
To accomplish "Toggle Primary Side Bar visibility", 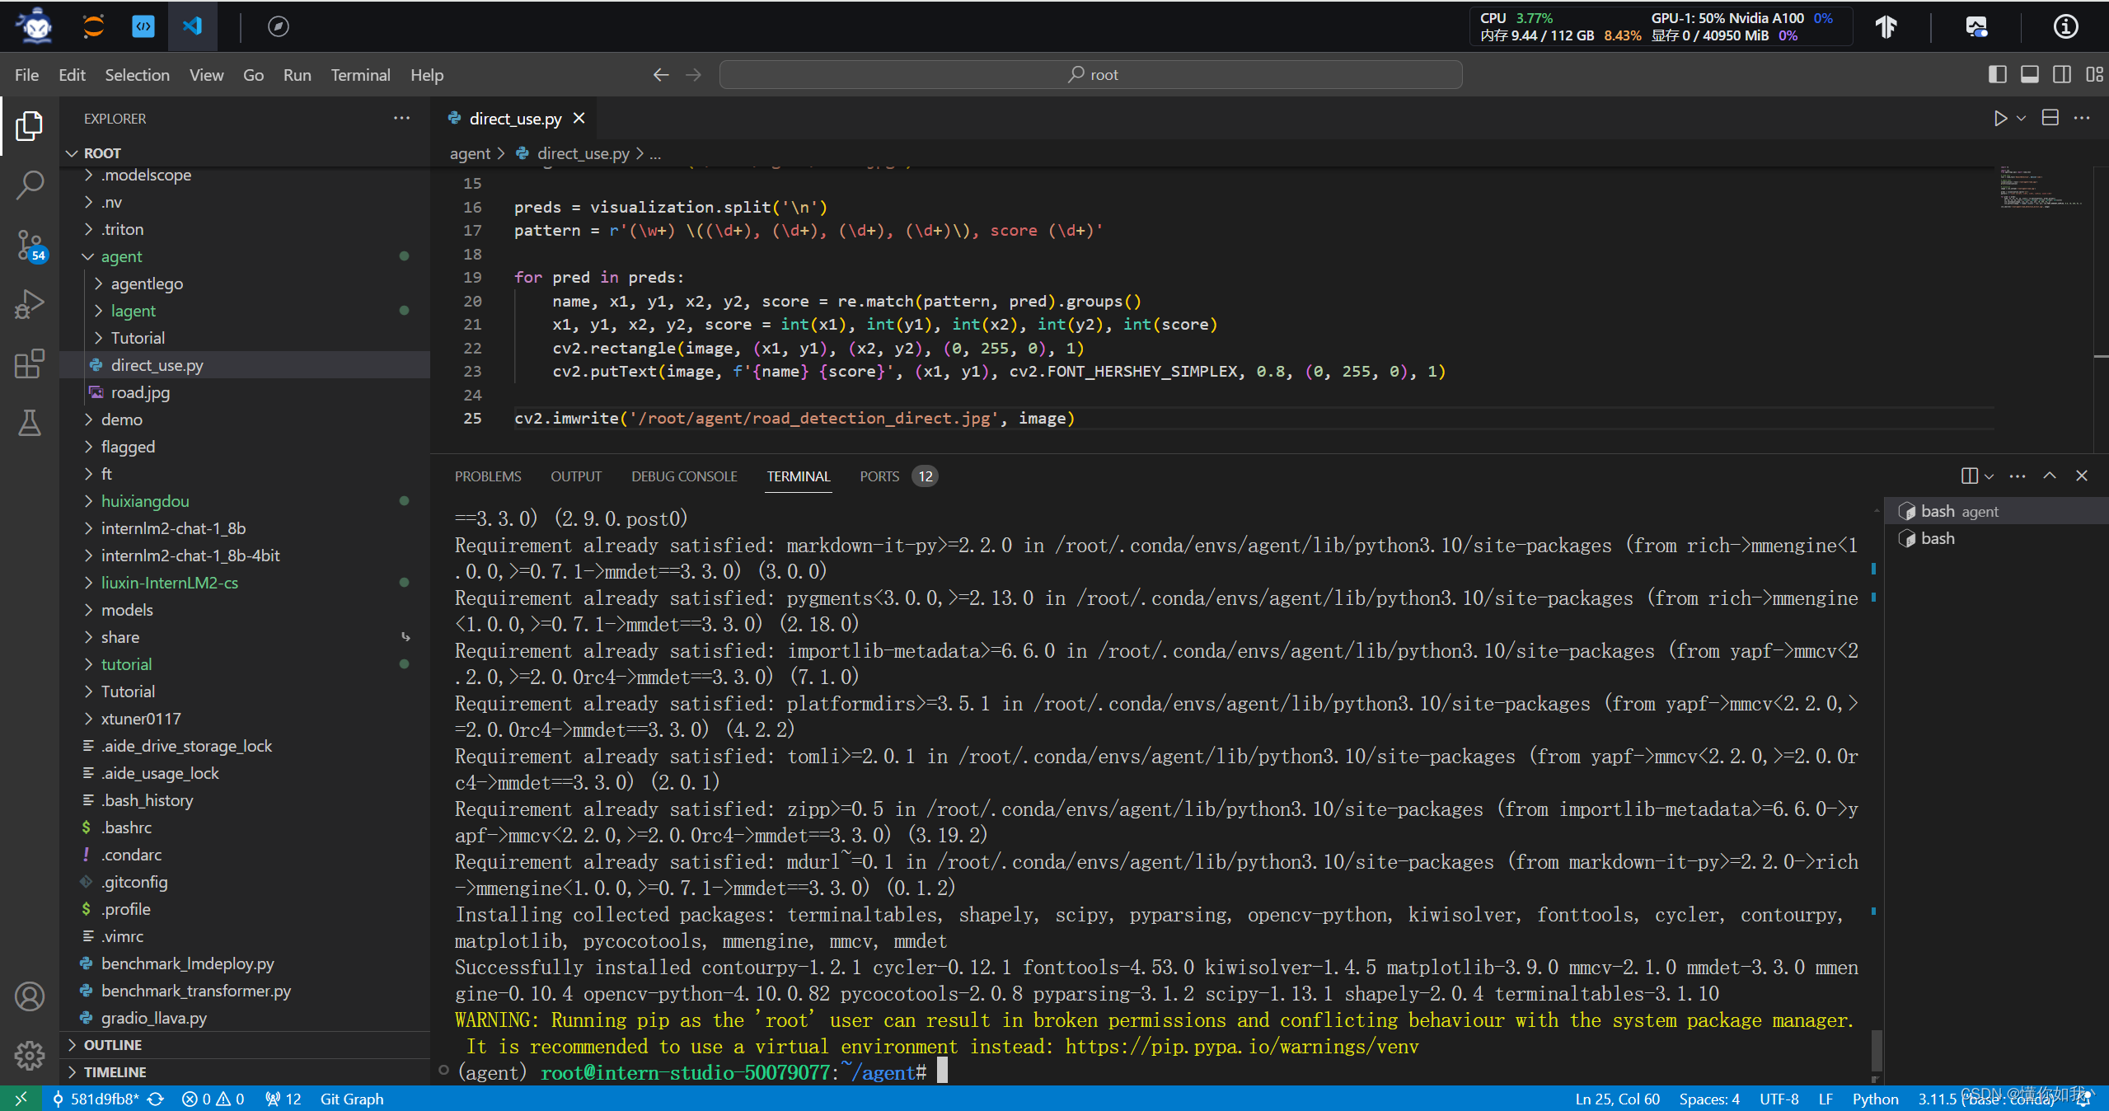I will [x=1998, y=75].
